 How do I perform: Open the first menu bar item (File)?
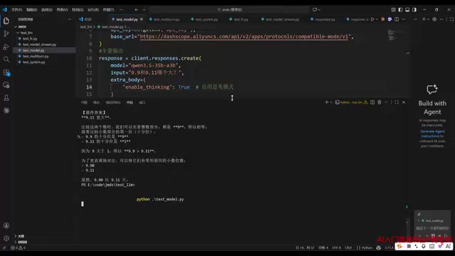tap(16, 9)
